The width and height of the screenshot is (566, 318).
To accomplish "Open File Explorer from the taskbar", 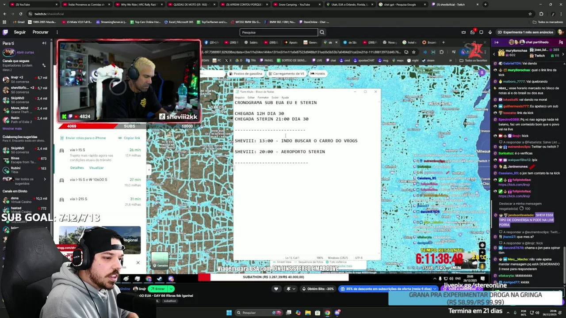I will point(308,313).
